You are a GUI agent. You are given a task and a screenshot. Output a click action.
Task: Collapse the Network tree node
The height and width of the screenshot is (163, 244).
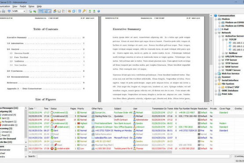[216, 33]
